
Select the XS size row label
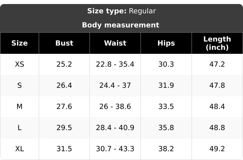pos(19,64)
